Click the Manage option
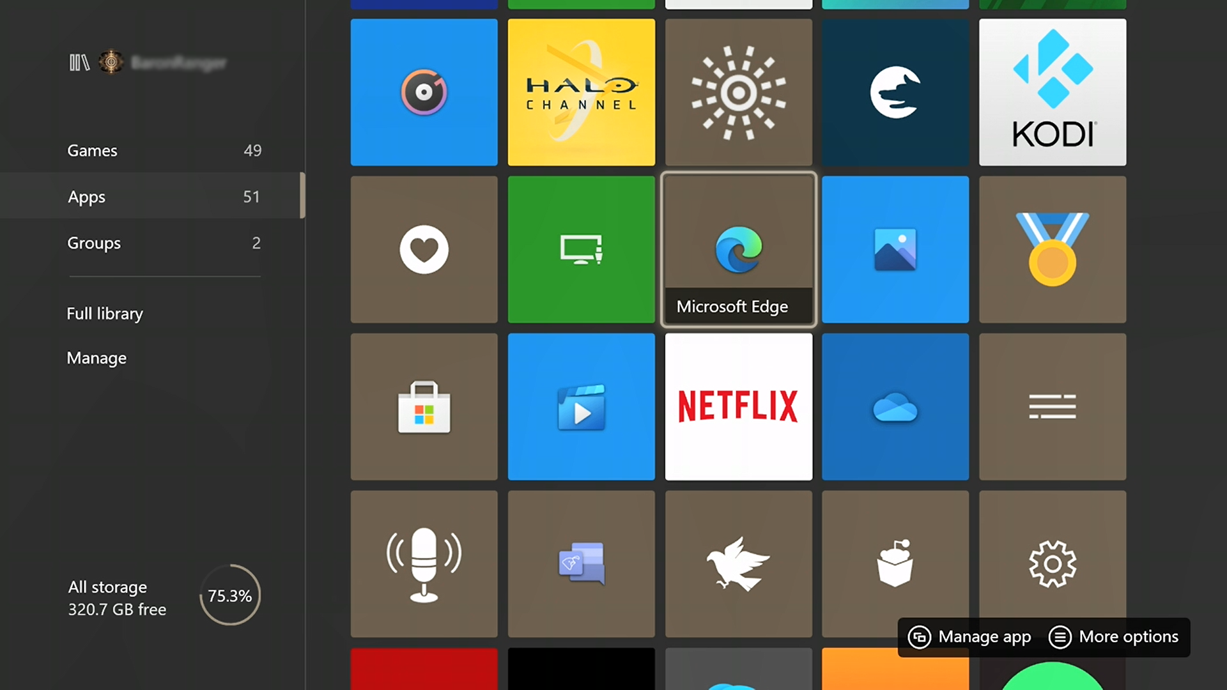The image size is (1227, 690). tap(97, 357)
